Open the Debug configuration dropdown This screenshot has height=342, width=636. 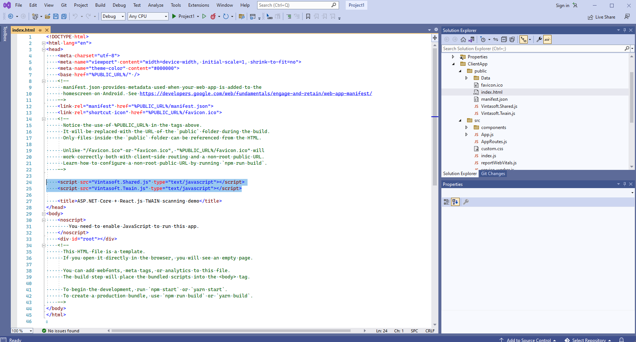coord(113,16)
